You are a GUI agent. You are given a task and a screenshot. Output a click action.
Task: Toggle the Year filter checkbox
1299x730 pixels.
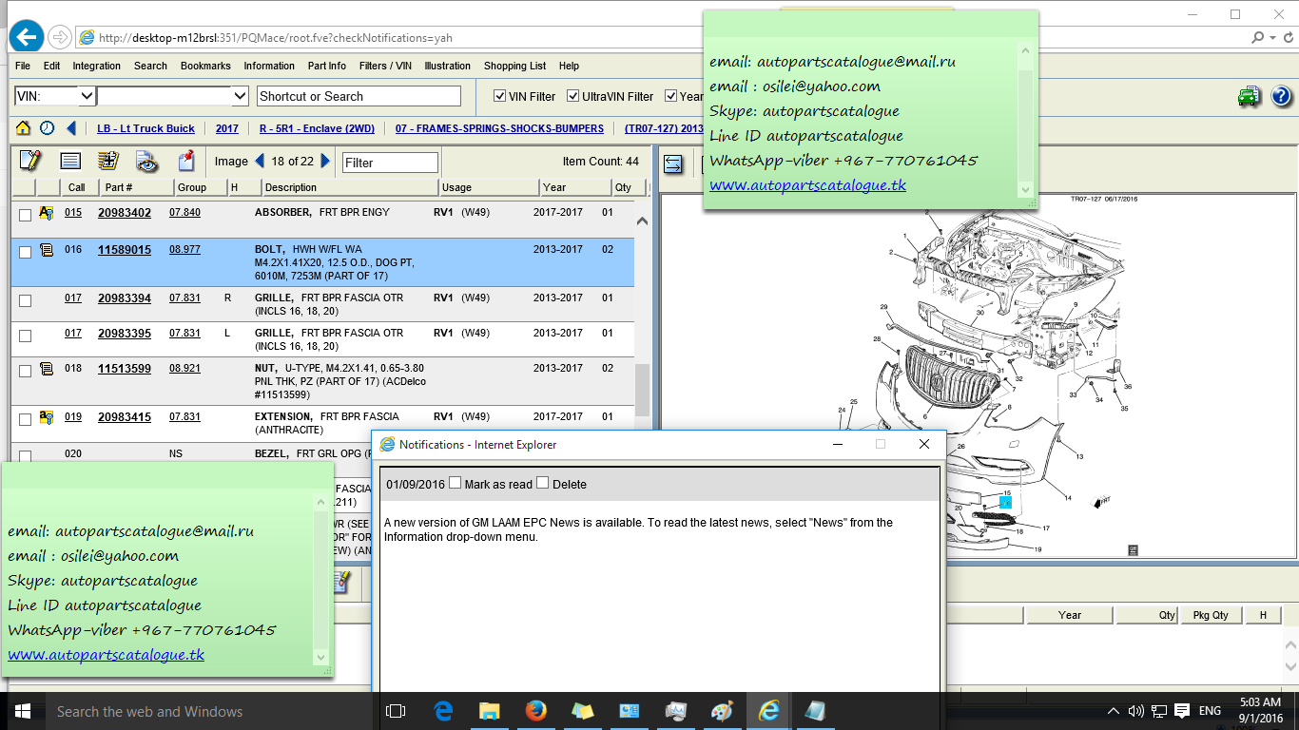pyautogui.click(x=671, y=96)
